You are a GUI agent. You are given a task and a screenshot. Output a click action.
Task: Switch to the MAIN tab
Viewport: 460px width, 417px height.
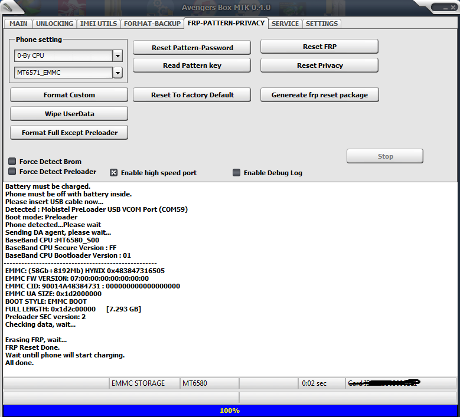click(x=18, y=24)
